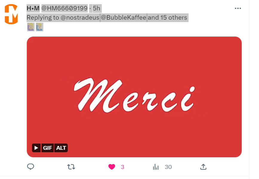Open the @nostradeus profile mention
This screenshot has height=179, width=259.
(80, 18)
